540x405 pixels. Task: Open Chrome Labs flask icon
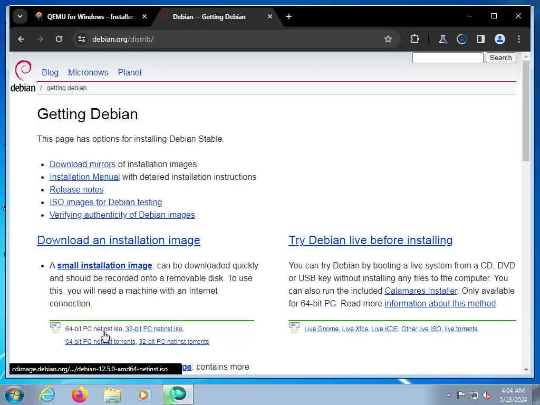tap(443, 39)
